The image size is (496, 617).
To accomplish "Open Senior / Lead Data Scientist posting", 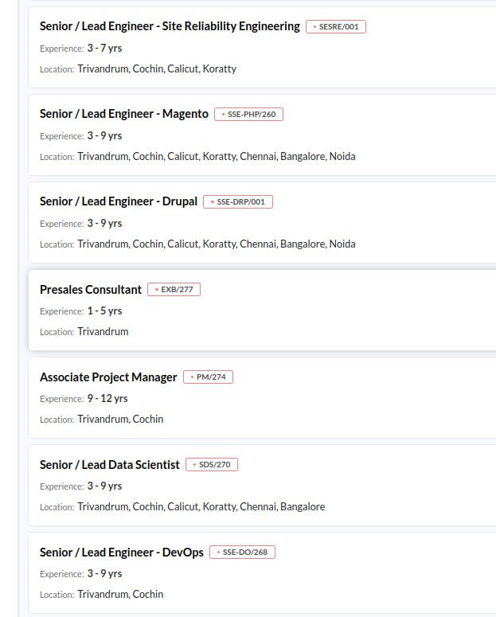I will pyautogui.click(x=109, y=465).
